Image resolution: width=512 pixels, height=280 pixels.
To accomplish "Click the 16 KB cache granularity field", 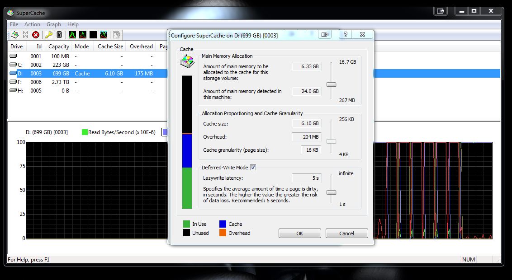I will point(311,150).
